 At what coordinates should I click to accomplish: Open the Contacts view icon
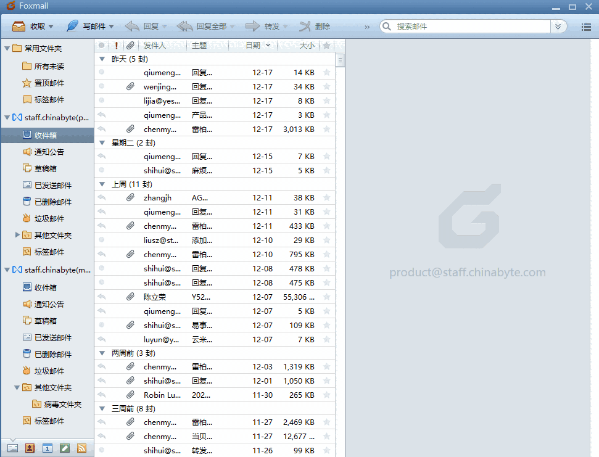30,448
